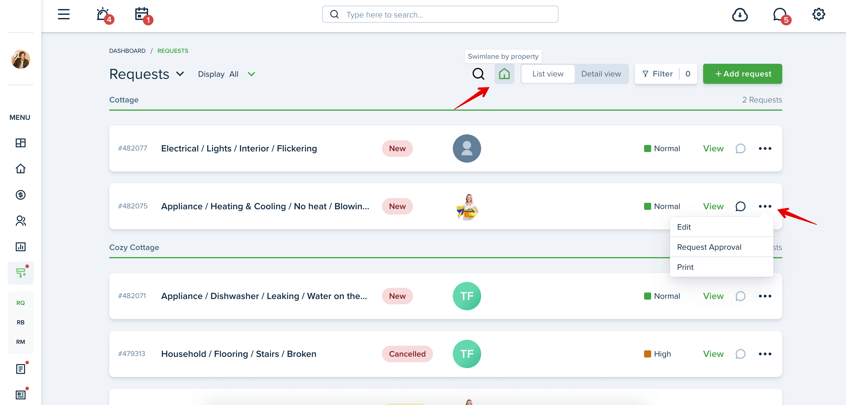Open Electrical / Lights / Interior / Flickering request
This screenshot has height=405, width=846.
pyautogui.click(x=239, y=148)
